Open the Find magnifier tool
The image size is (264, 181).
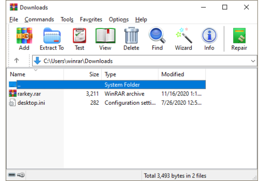(157, 35)
